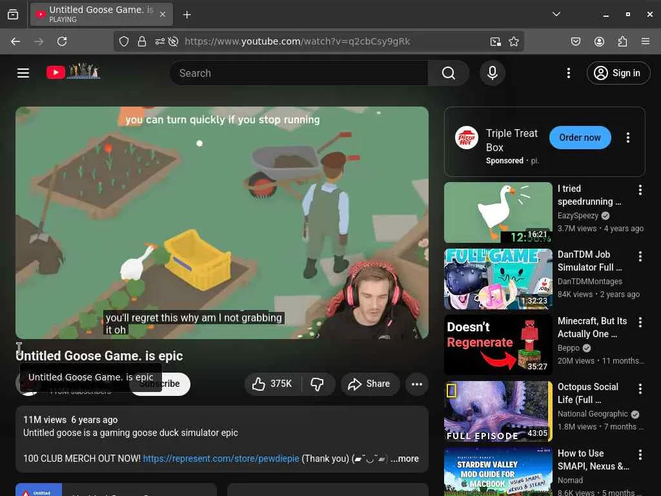Focus the YouTube Search field
661x496 pixels.
[x=300, y=73]
